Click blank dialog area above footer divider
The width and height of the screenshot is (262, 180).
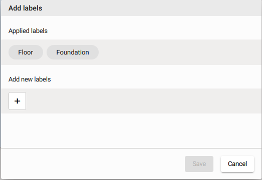131,130
